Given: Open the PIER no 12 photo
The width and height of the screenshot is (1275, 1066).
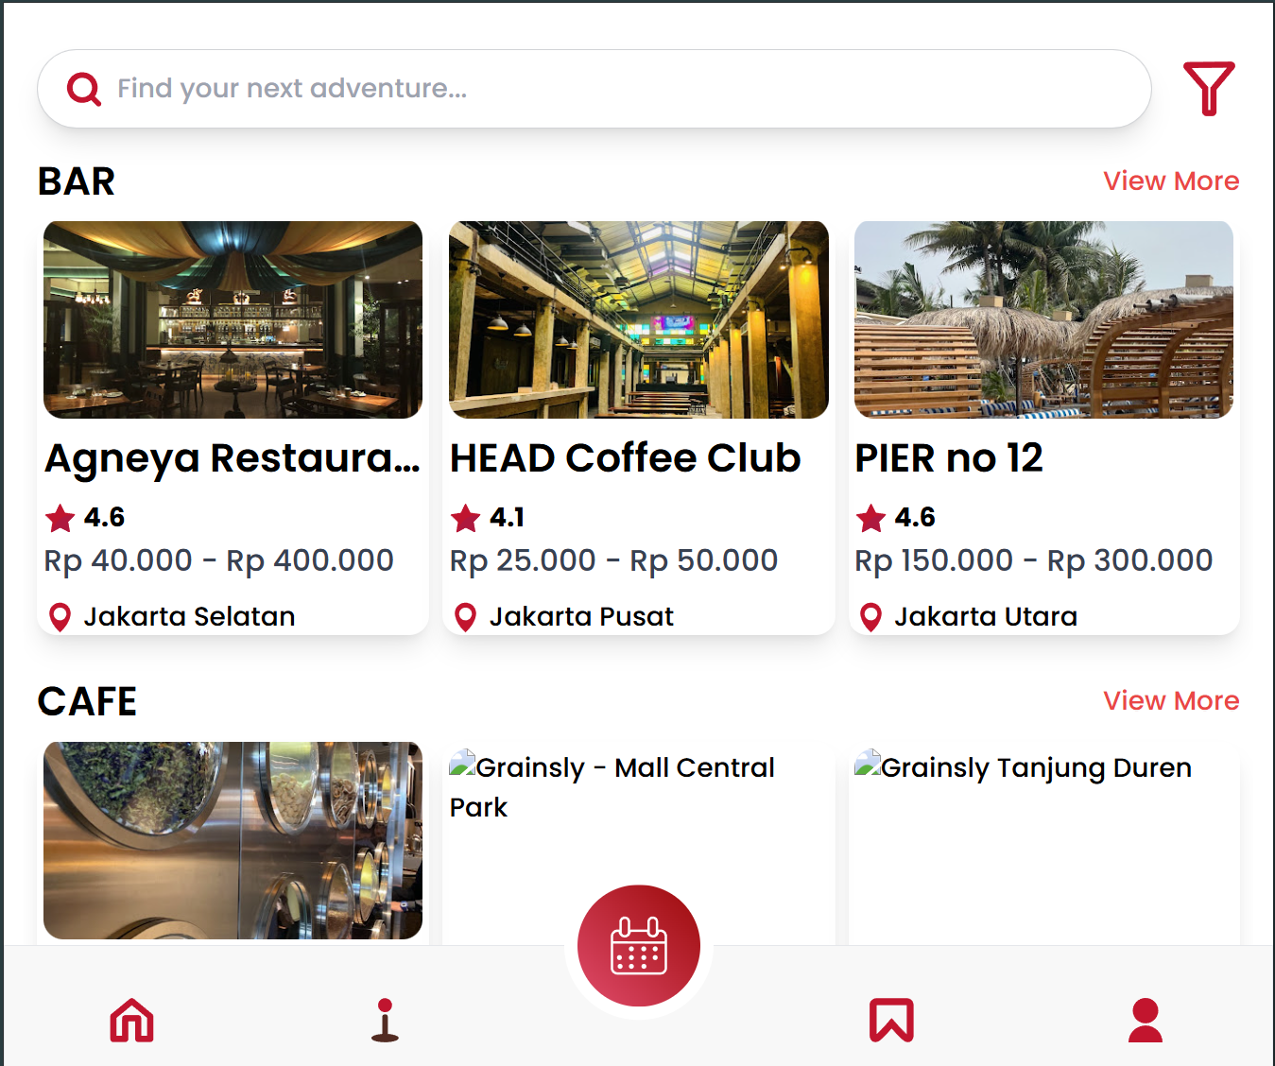Looking at the screenshot, I should point(1043,319).
